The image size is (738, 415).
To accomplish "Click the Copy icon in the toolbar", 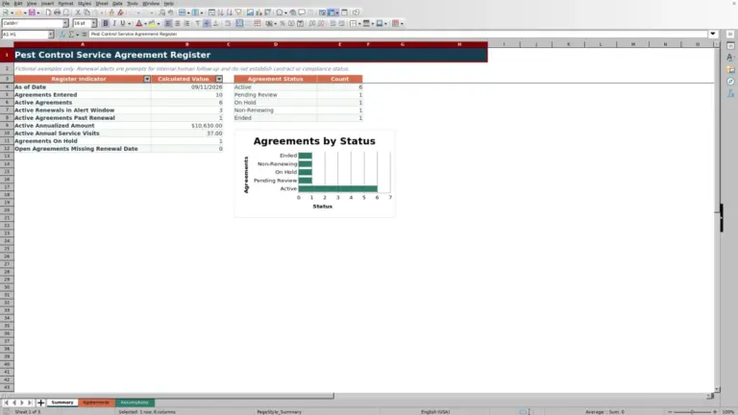I will (87, 12).
